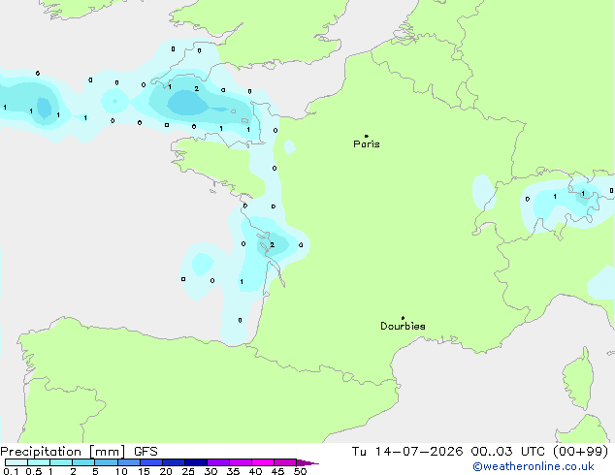Click the 'Tu 14-07-2026' date text
The image size is (615, 475).
(407, 452)
